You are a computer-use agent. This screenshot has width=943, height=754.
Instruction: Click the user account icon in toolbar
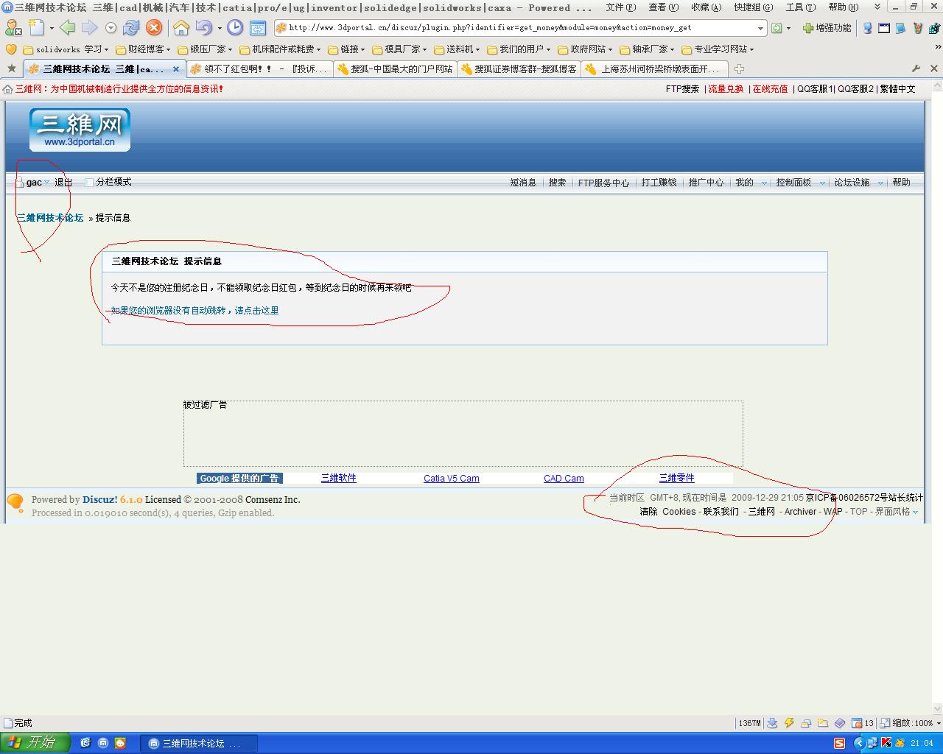point(13,28)
